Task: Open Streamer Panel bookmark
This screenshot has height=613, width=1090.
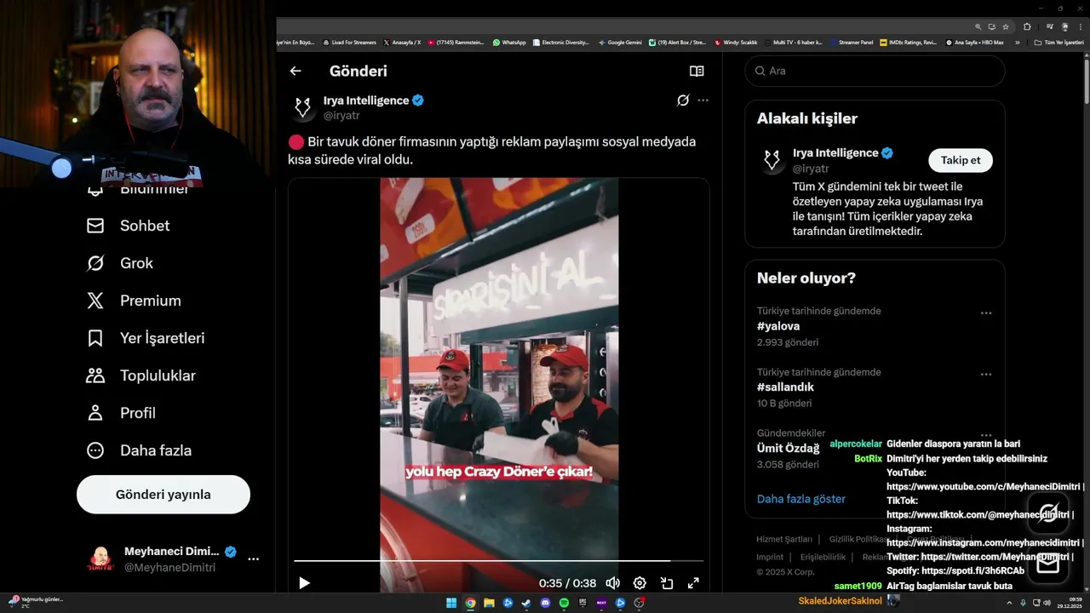Action: (852, 42)
